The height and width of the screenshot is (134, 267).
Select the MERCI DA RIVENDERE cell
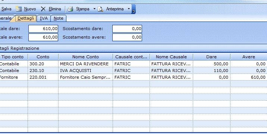pos(85,64)
